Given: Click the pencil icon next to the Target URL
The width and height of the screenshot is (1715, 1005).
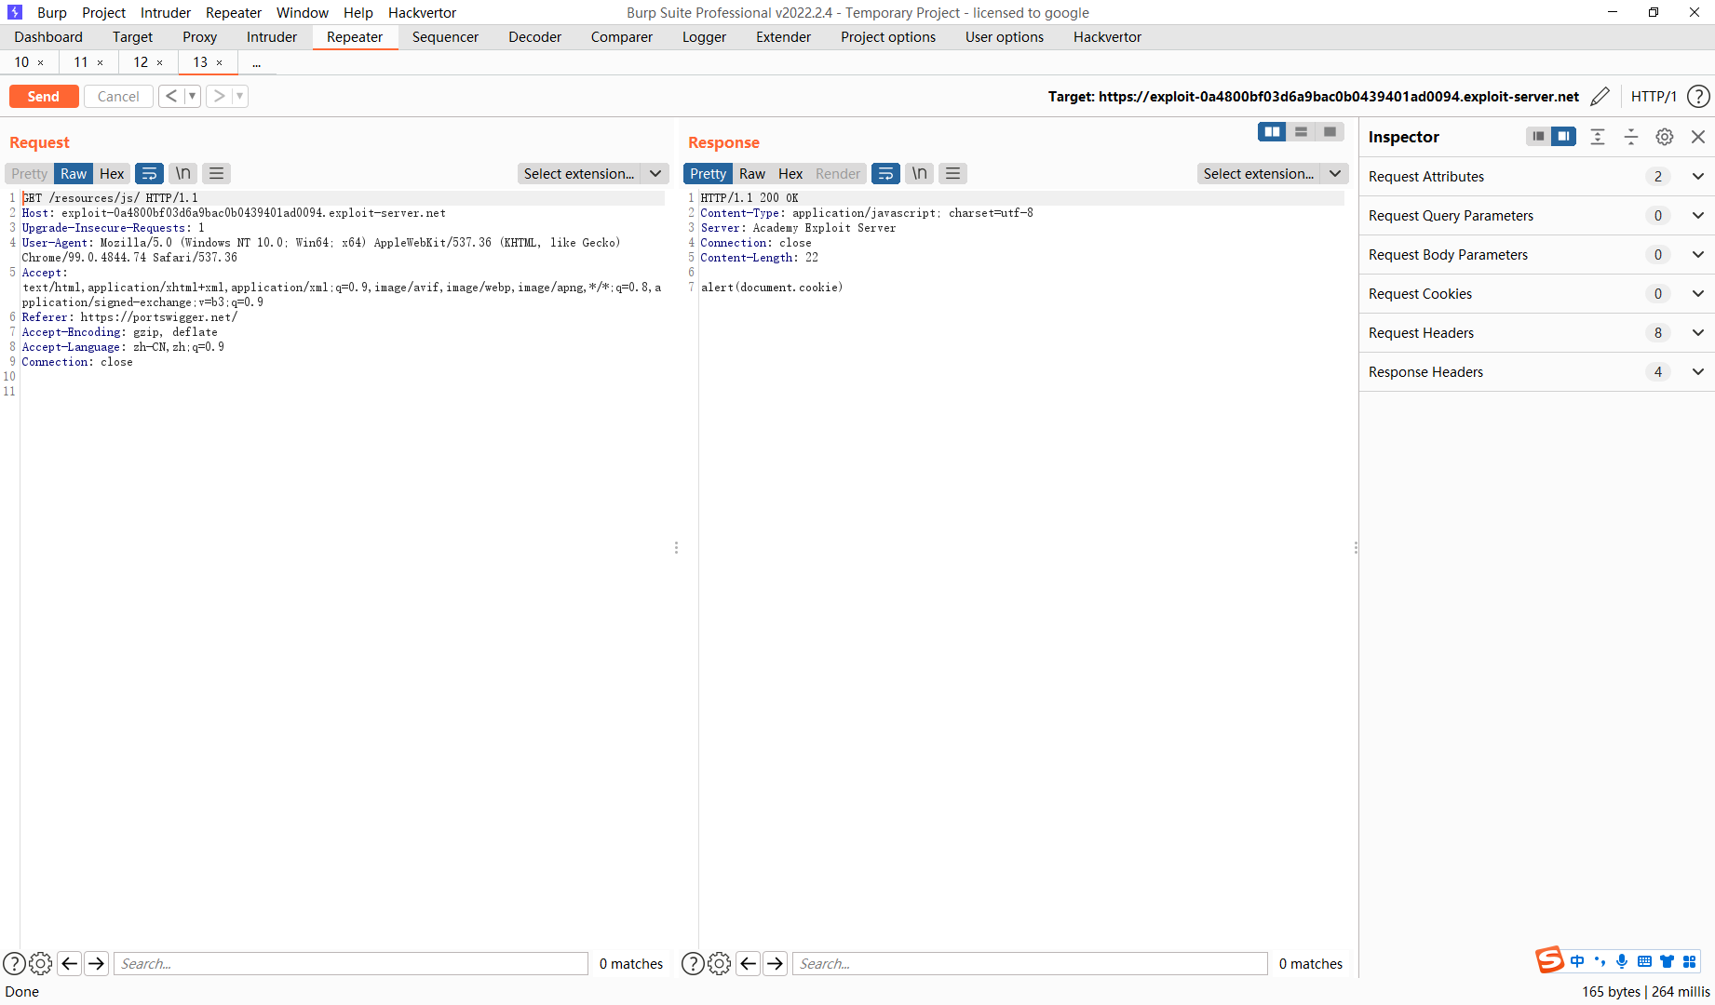Looking at the screenshot, I should tap(1601, 96).
